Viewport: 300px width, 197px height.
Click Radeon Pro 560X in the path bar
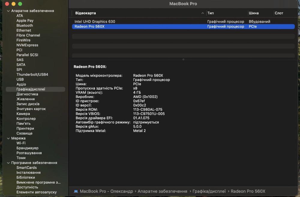248,191
